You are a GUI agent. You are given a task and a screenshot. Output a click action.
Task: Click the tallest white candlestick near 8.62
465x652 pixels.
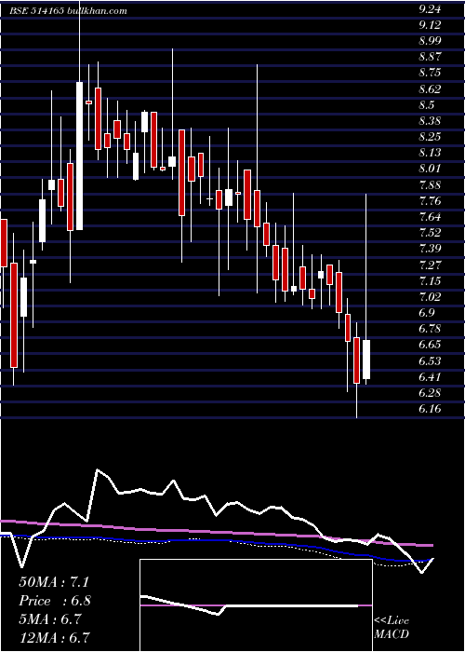(79, 156)
